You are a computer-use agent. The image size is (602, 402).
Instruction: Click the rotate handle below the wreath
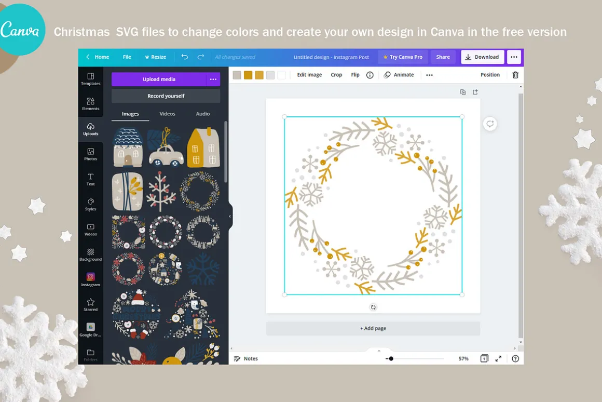373,307
